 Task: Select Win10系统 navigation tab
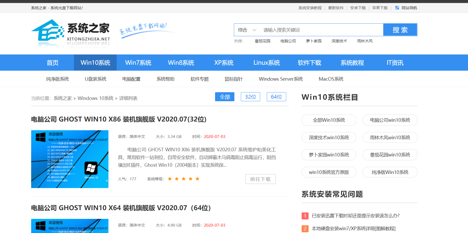(x=95, y=63)
